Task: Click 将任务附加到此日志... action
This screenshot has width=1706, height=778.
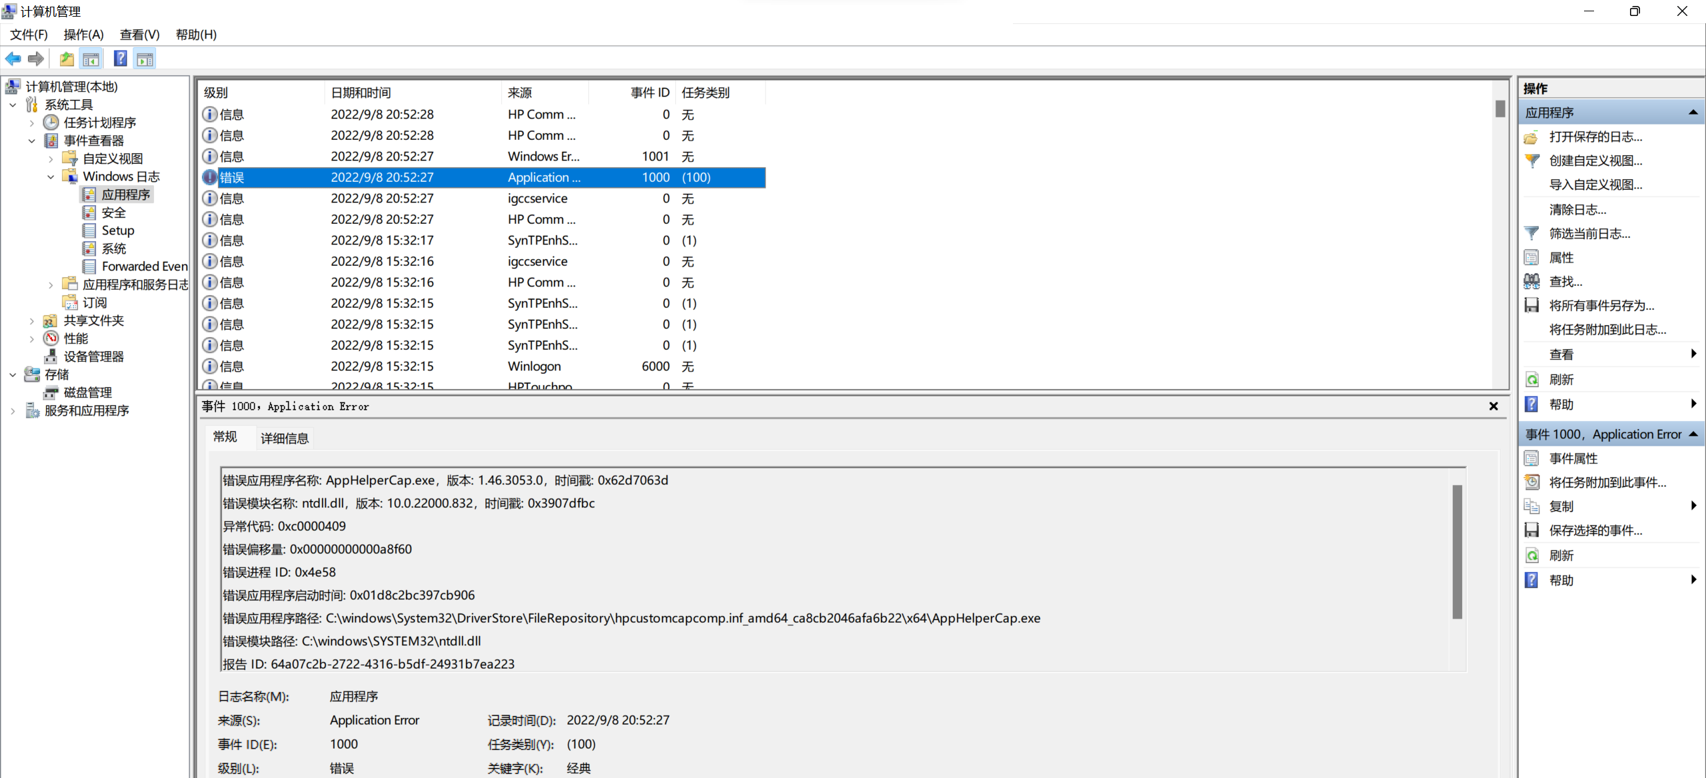Action: point(1607,330)
